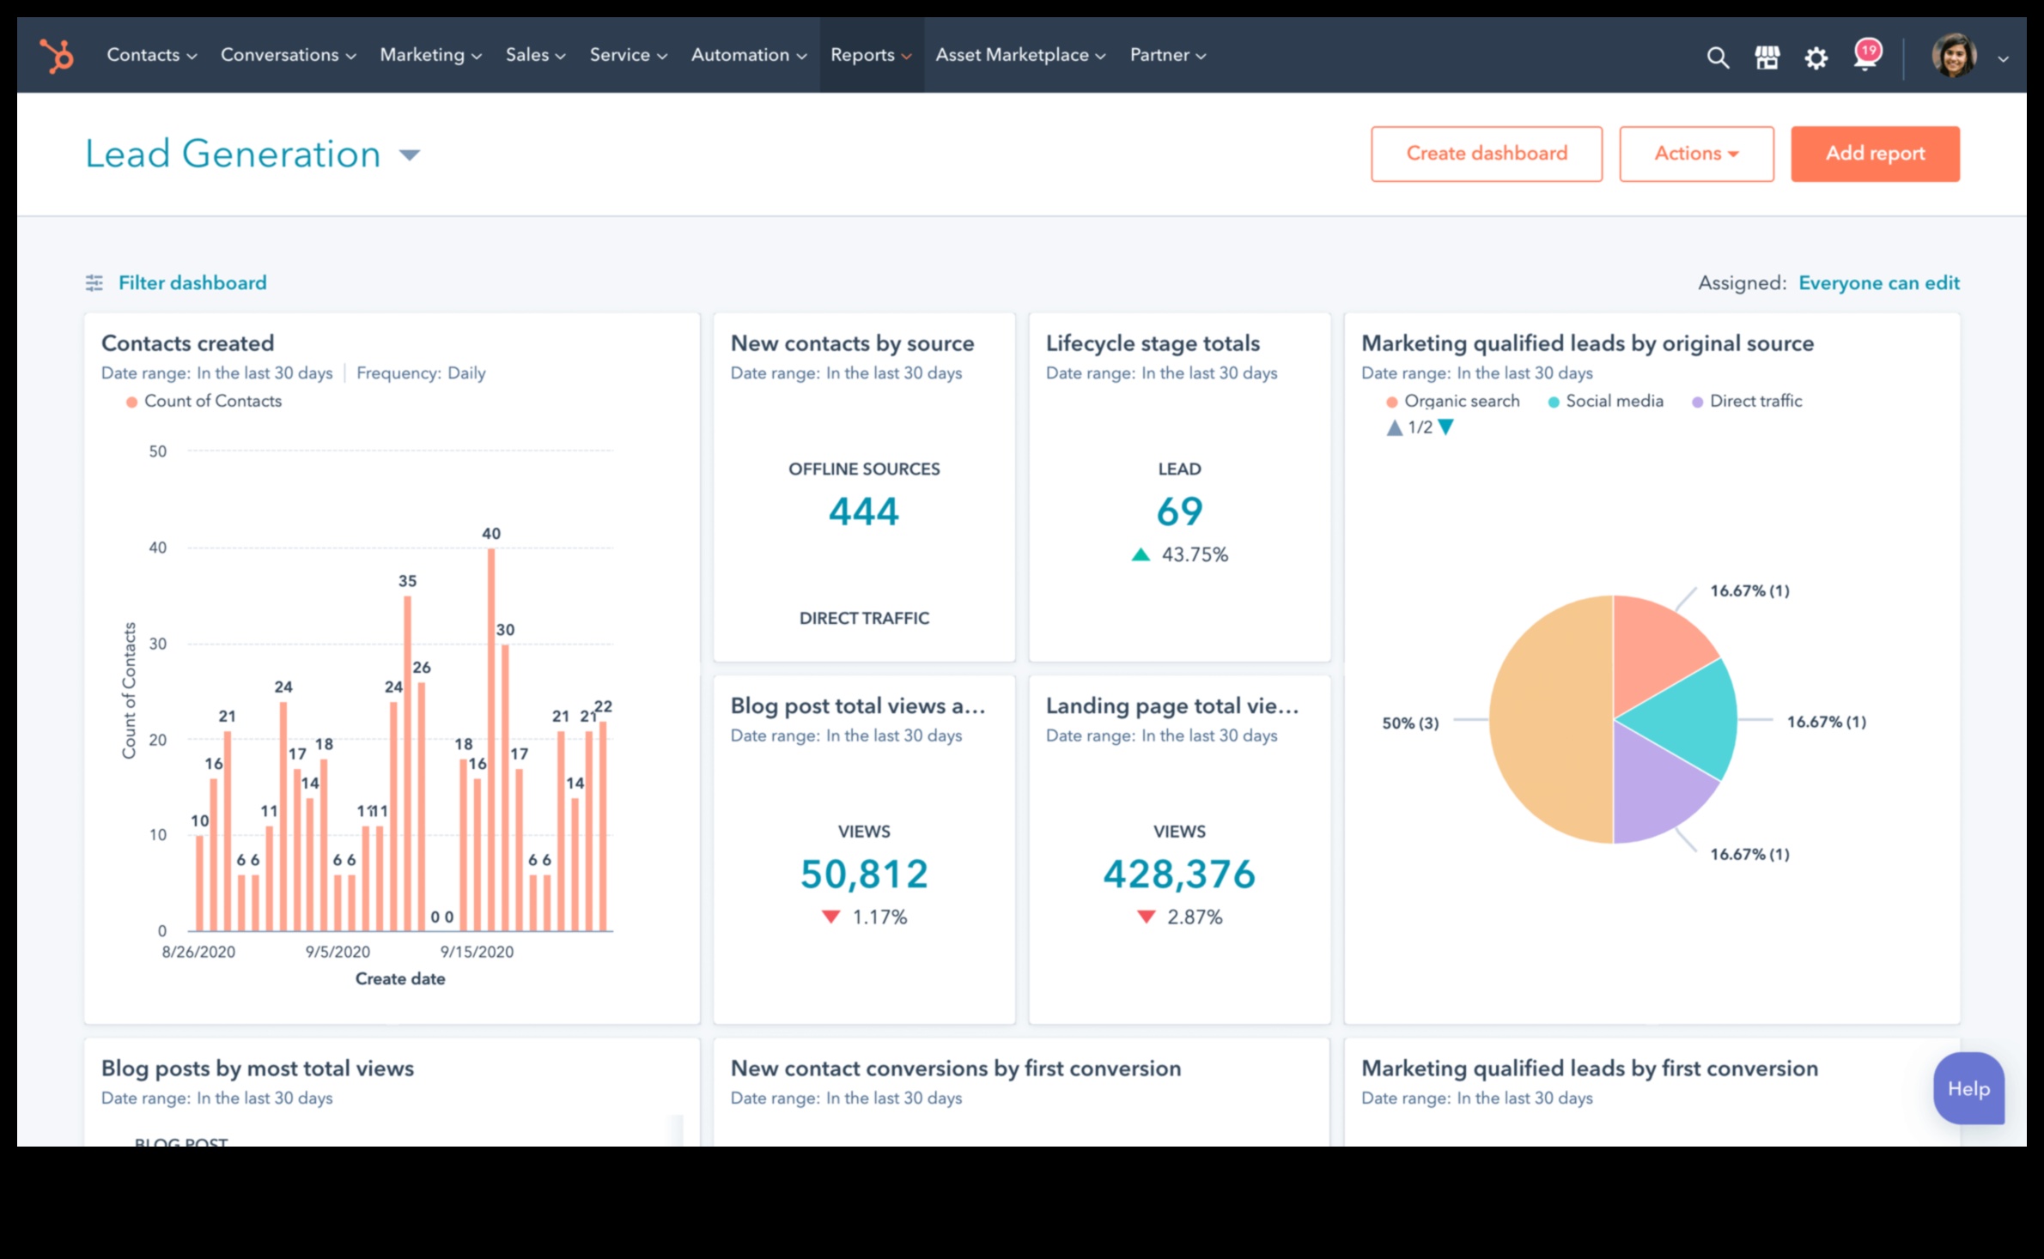Screen dimensions: 2044x1259
Task: Open the Help widget
Action: [1968, 1088]
